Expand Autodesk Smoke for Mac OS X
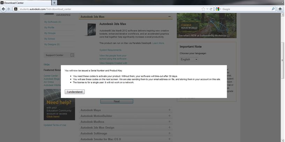285x142 pixels. 169,139
